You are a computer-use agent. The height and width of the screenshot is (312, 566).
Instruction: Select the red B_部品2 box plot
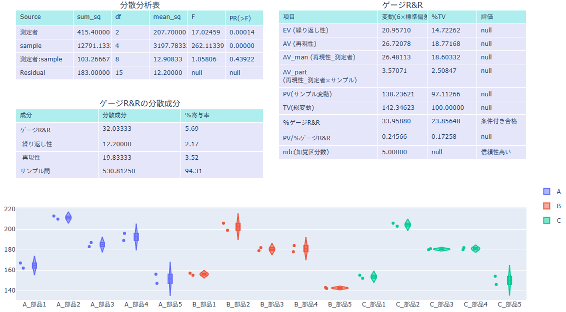(x=238, y=227)
